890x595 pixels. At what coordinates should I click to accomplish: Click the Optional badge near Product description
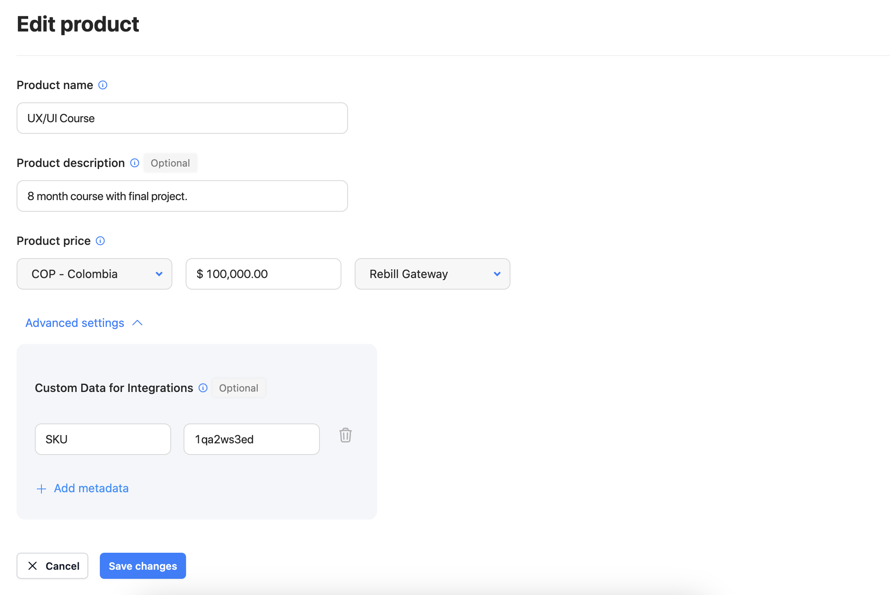pos(170,163)
